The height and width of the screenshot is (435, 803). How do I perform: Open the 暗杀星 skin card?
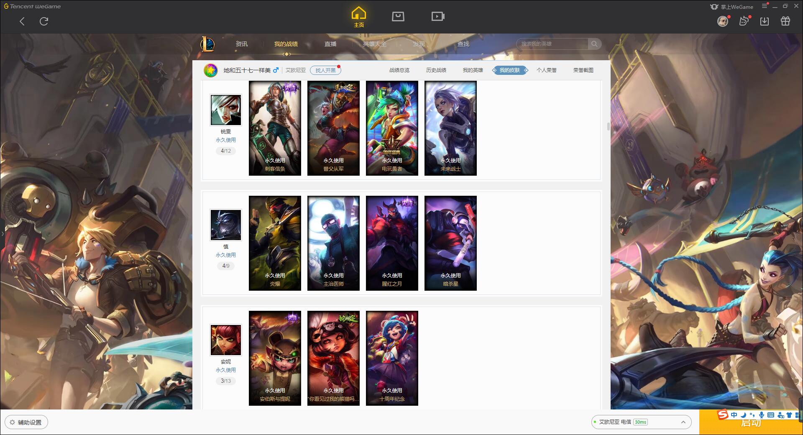[450, 243]
